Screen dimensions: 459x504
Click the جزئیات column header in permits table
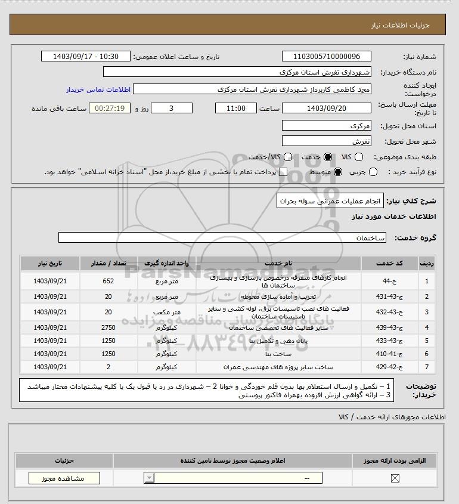tap(64, 460)
